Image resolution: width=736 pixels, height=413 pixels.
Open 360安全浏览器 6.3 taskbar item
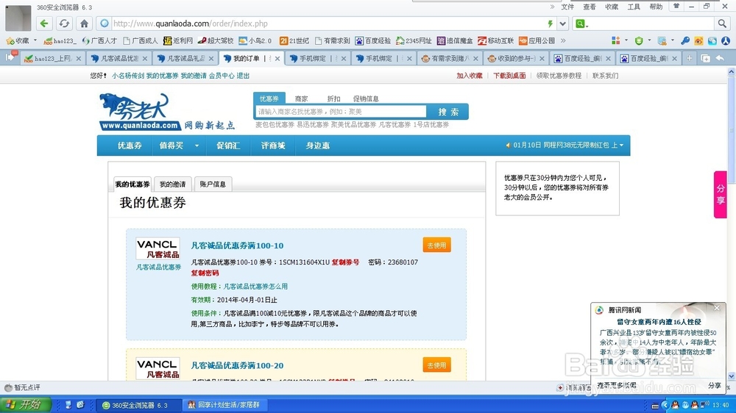(139, 405)
